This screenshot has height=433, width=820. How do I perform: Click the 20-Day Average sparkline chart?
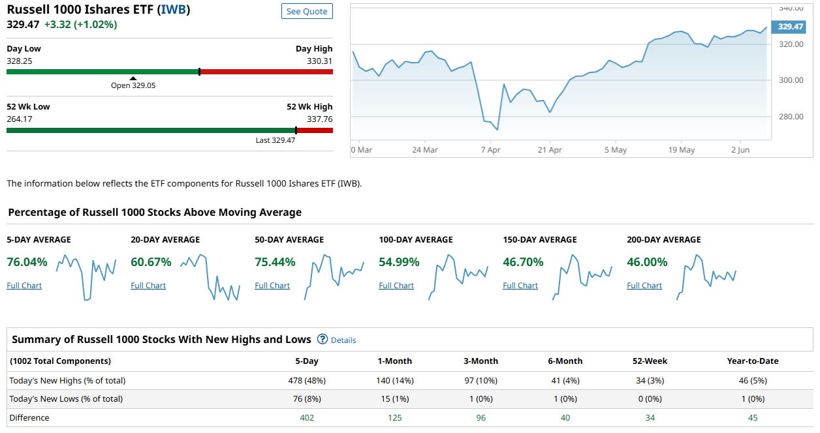pos(210,277)
